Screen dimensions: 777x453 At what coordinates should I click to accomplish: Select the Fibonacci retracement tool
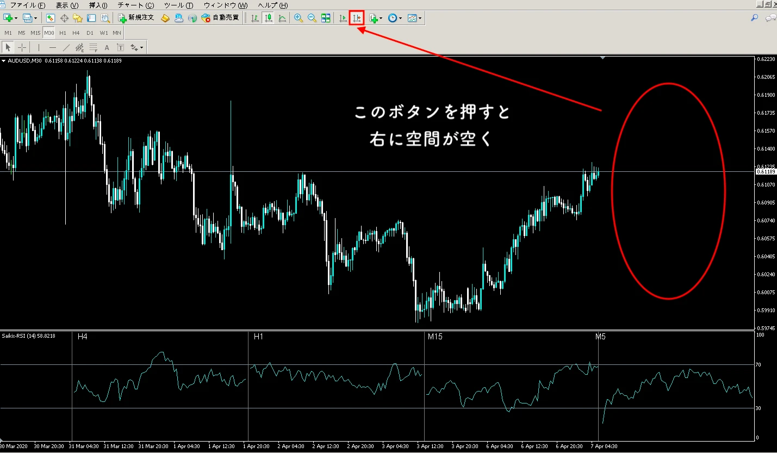point(93,47)
